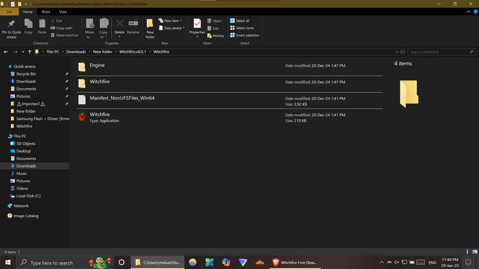479x269 pixels.
Task: Open Brave Witchfire Free Download taskbar window
Action: click(x=295, y=262)
